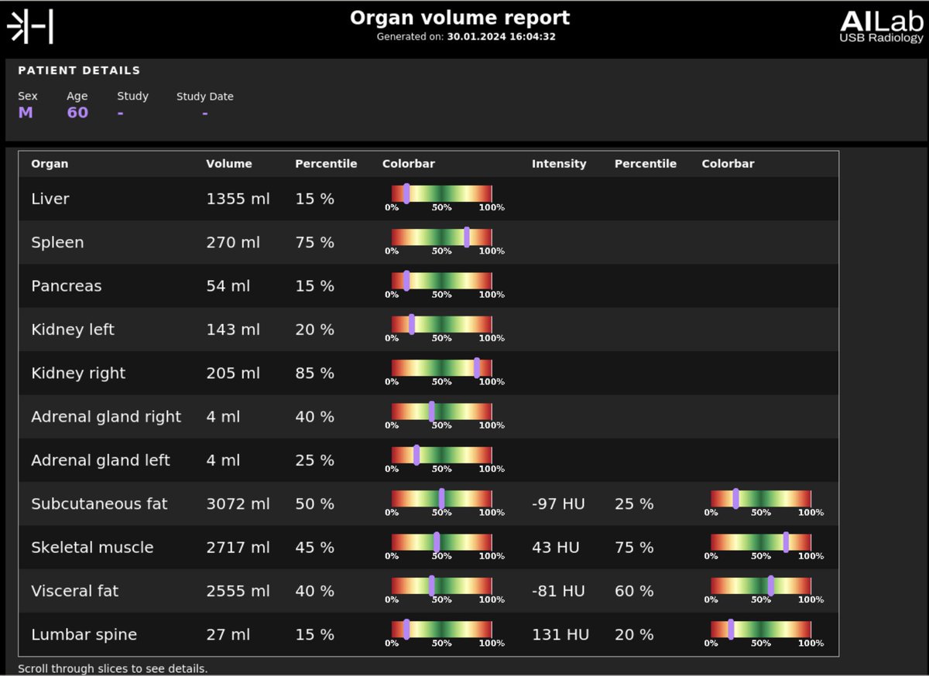Screen dimensions: 929x676
Task: Select the Lumbar spine row label
Action: click(84, 635)
